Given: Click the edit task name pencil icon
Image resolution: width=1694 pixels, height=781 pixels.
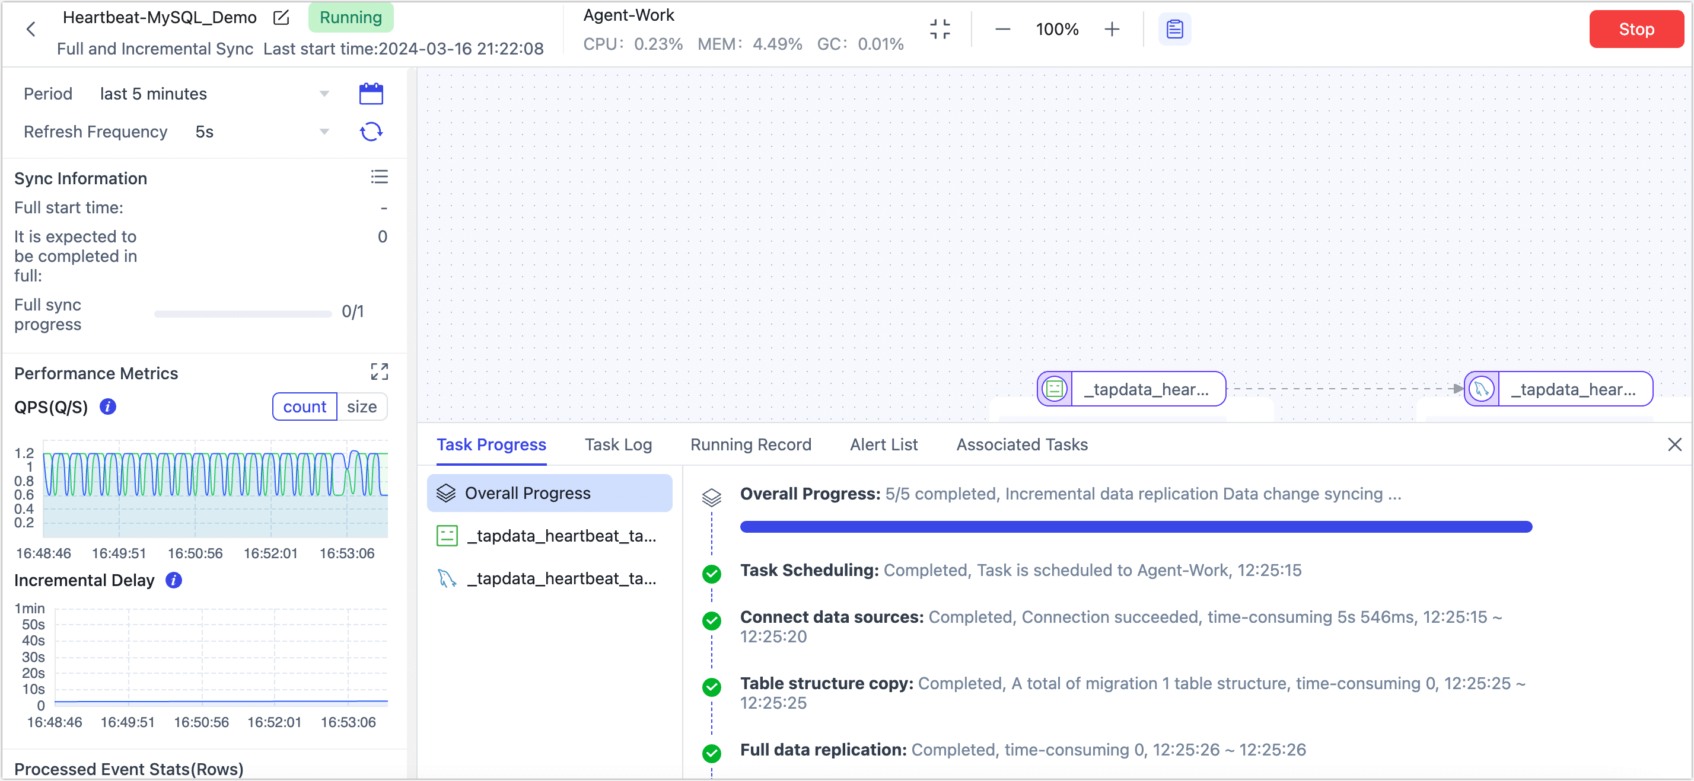Looking at the screenshot, I should click(281, 18).
